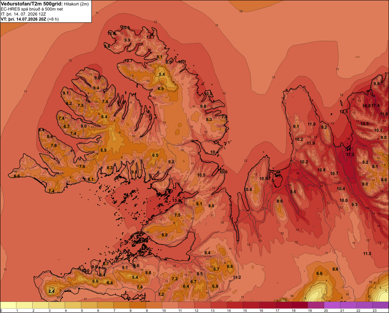
Task: Click the 11.5 temperature value
Action: click(x=367, y=254)
